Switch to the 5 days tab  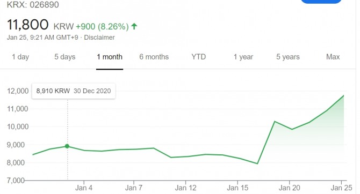[64, 57]
